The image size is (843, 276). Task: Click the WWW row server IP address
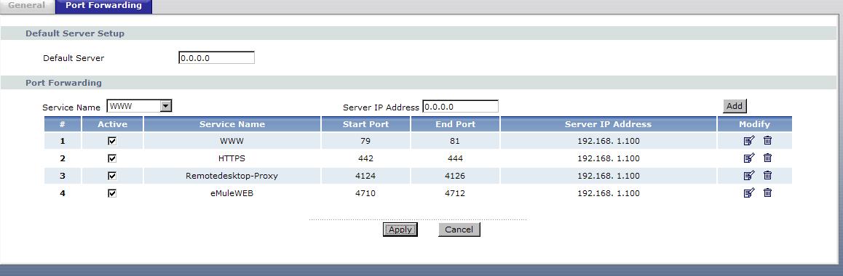point(609,142)
